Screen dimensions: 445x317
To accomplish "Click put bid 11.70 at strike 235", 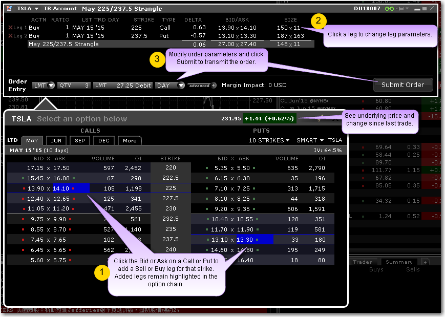I will 219,229.
